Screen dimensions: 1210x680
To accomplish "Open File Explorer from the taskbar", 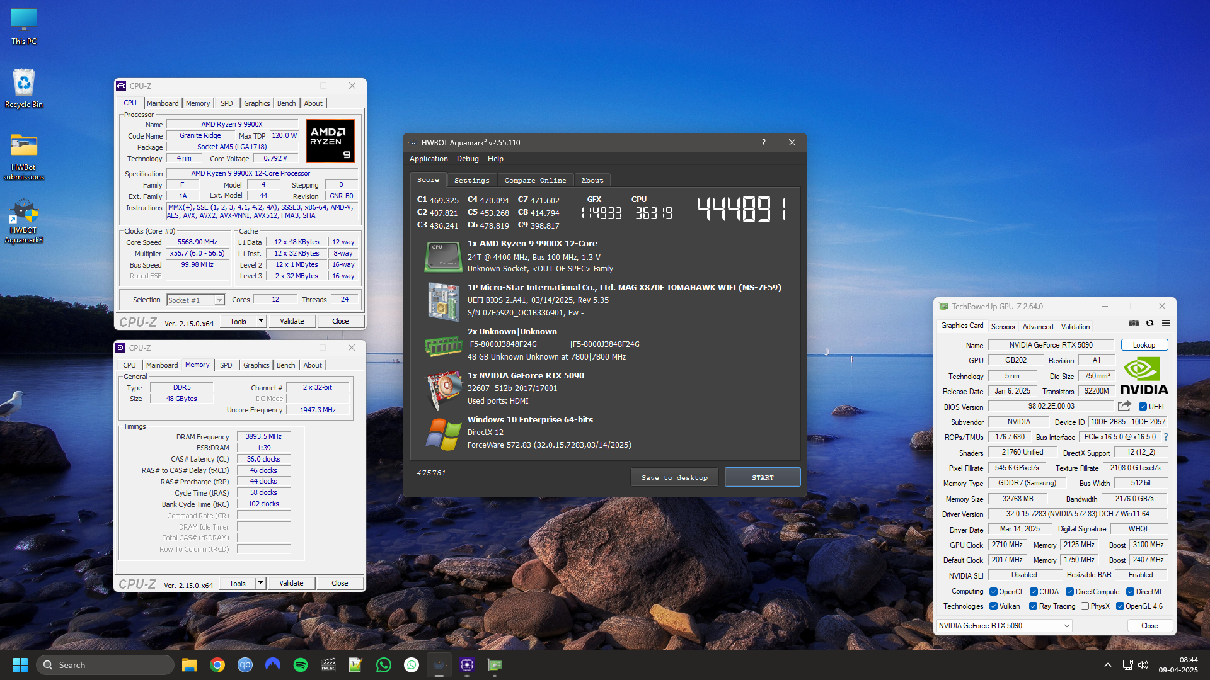I will click(190, 665).
